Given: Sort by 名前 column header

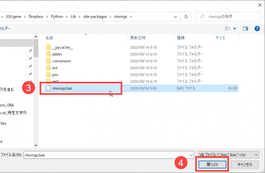Looking at the screenshot, I should (x=49, y=38).
